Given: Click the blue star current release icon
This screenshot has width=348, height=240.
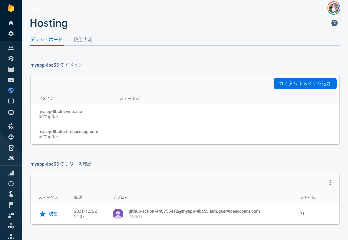Looking at the screenshot, I should [x=42, y=214].
